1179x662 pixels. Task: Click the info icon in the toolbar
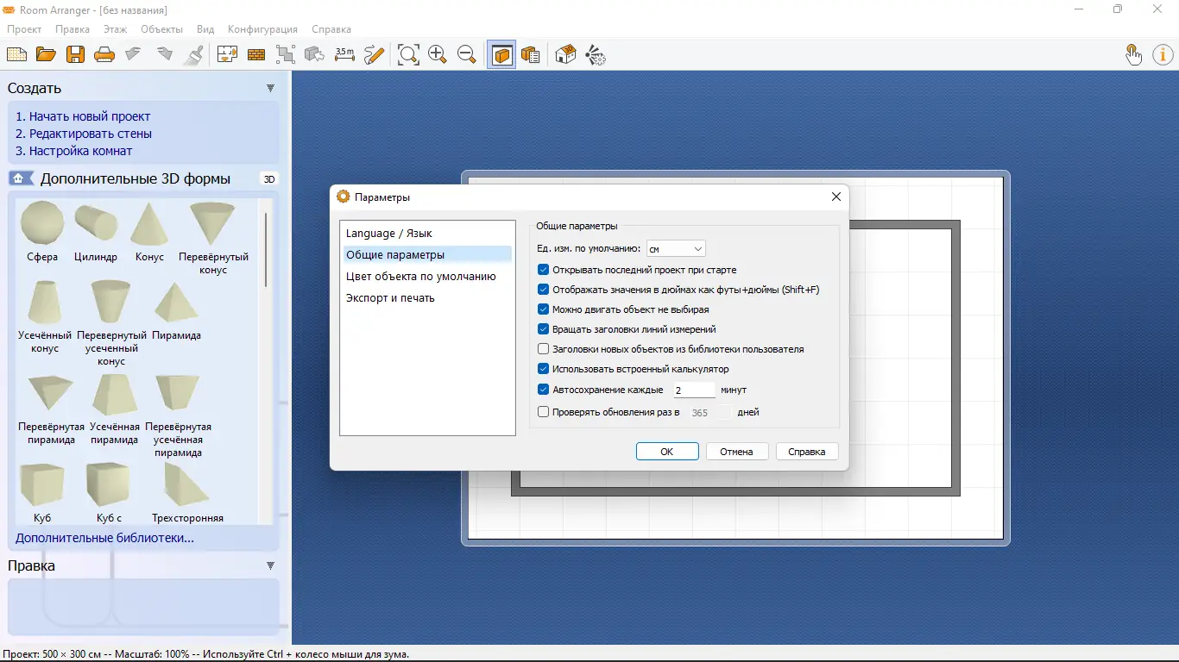click(x=1163, y=55)
